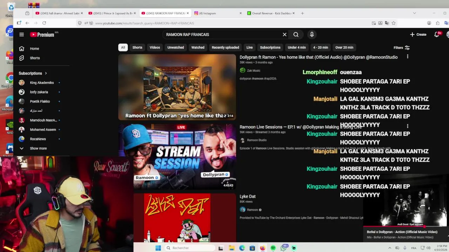Select the Shorts filter chip
The width and height of the screenshot is (449, 252).
[137, 48]
